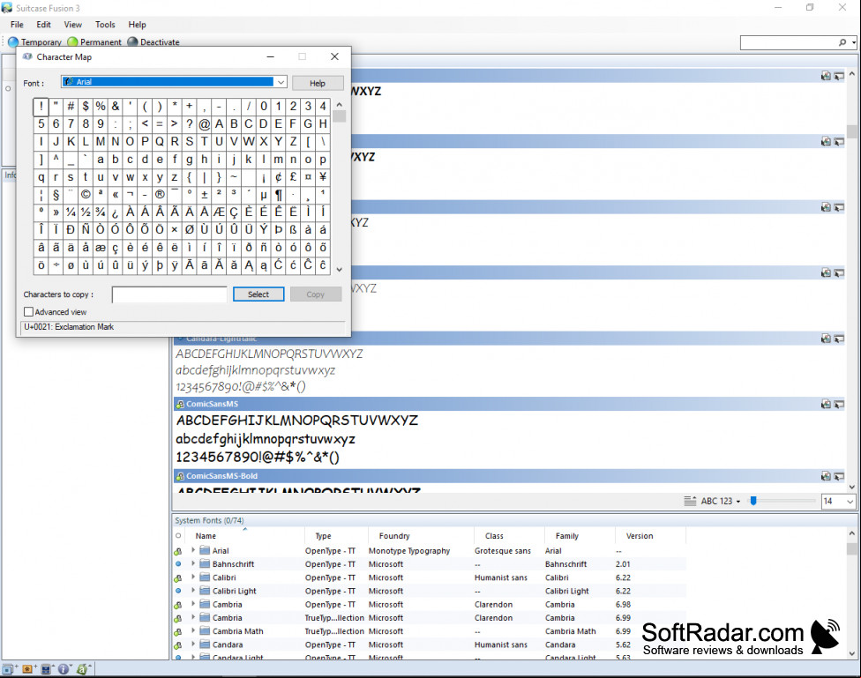This screenshot has height=678, width=861.
Task: Click first header icon in ComicSansMS-Bold preview bar
Action: click(x=826, y=476)
